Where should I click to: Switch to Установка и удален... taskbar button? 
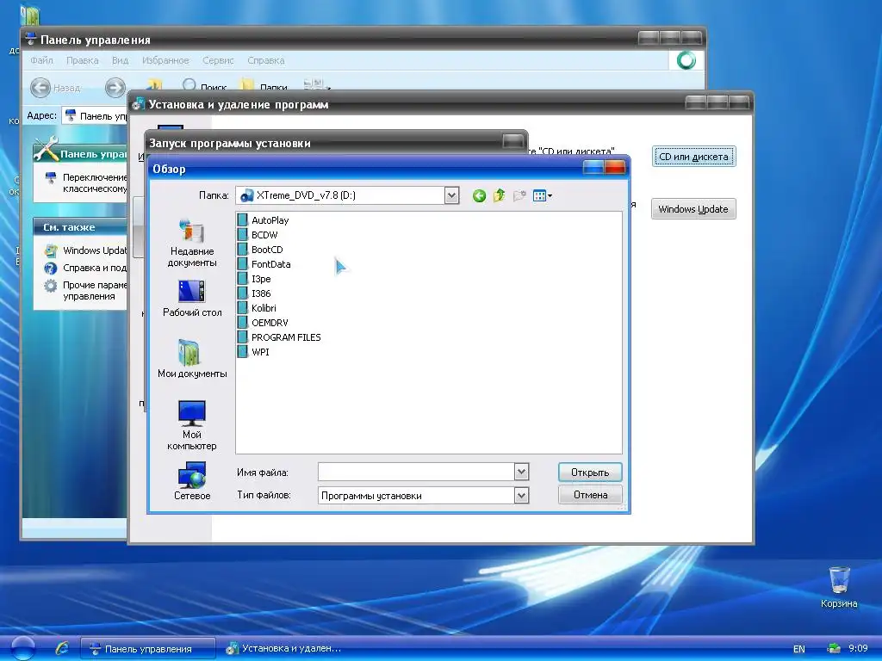pos(284,649)
